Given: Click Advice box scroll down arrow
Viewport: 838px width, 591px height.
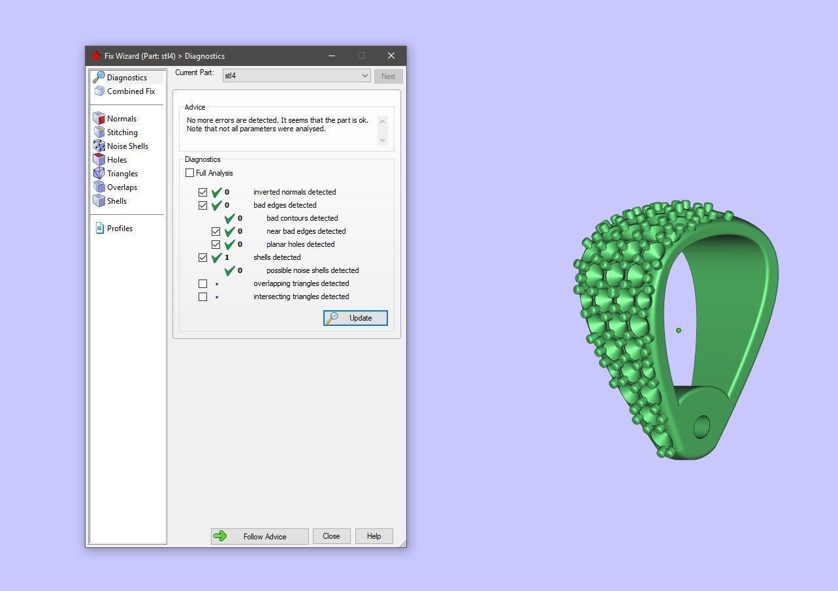Looking at the screenshot, I should tap(383, 140).
